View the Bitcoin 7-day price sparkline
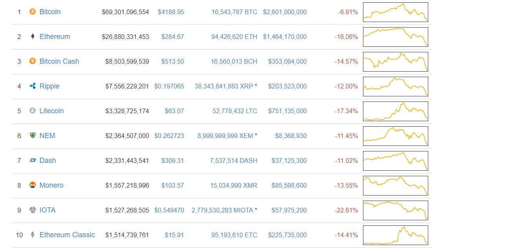The image size is (530, 249). (x=395, y=12)
